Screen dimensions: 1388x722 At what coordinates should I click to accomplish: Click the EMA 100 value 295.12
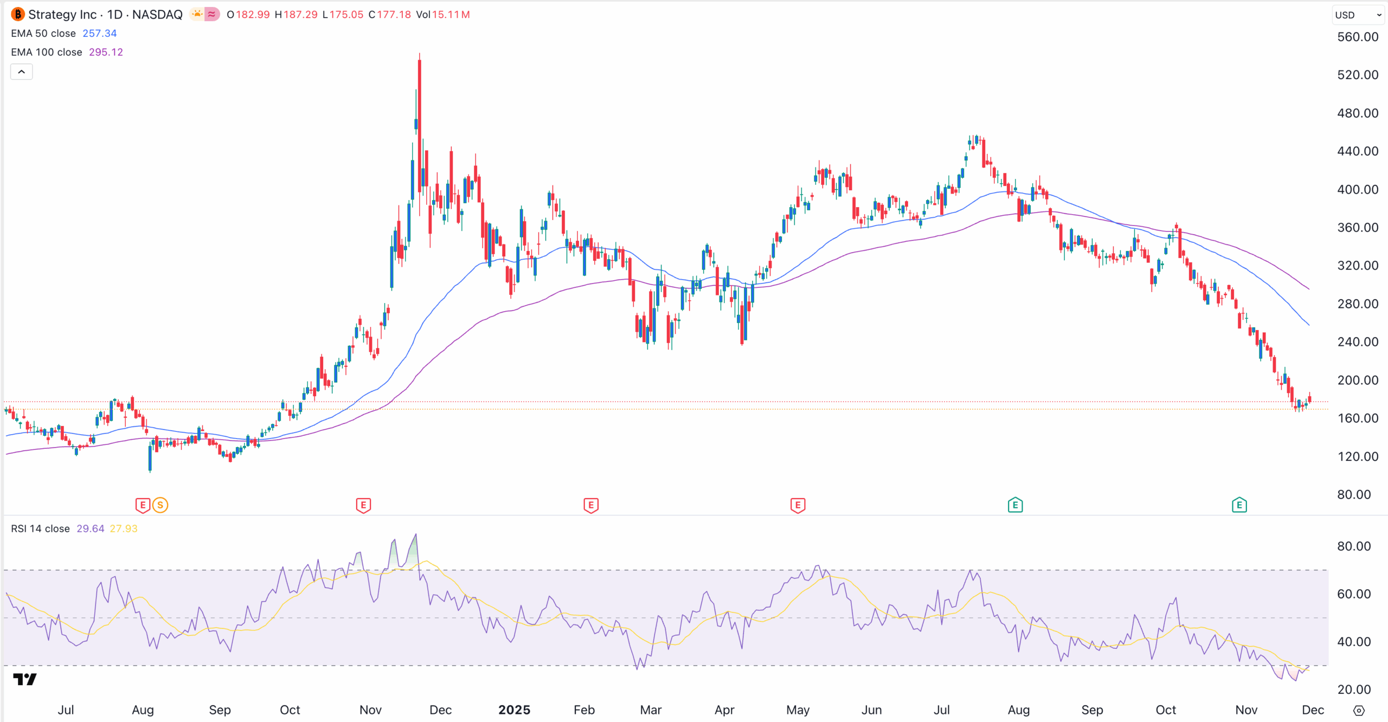pos(106,52)
